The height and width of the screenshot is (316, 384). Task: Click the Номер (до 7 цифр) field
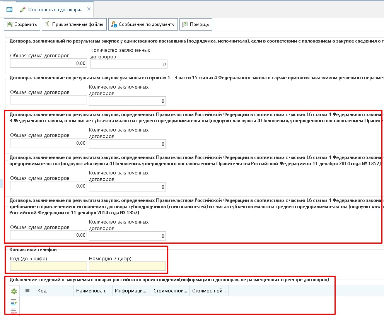[128, 266]
